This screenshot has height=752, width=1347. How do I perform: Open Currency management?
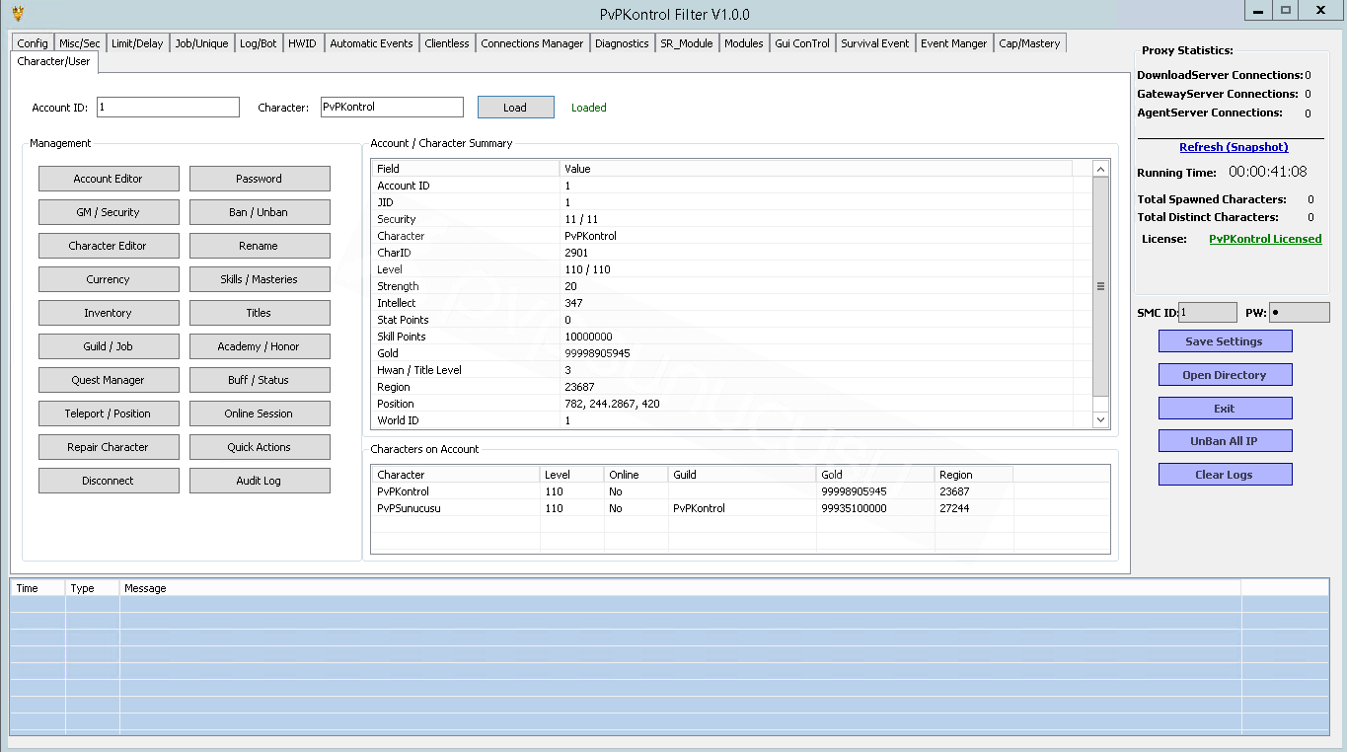tap(109, 279)
